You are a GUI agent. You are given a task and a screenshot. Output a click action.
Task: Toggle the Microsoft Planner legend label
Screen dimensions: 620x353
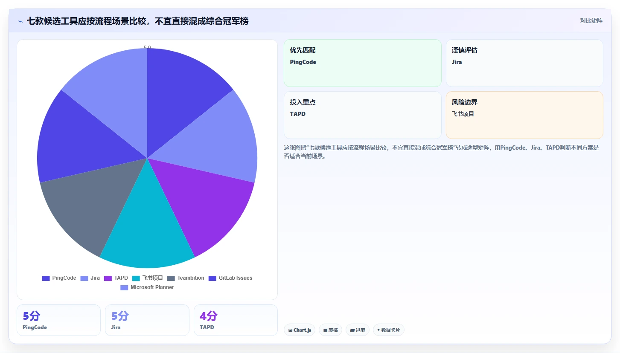click(152, 287)
